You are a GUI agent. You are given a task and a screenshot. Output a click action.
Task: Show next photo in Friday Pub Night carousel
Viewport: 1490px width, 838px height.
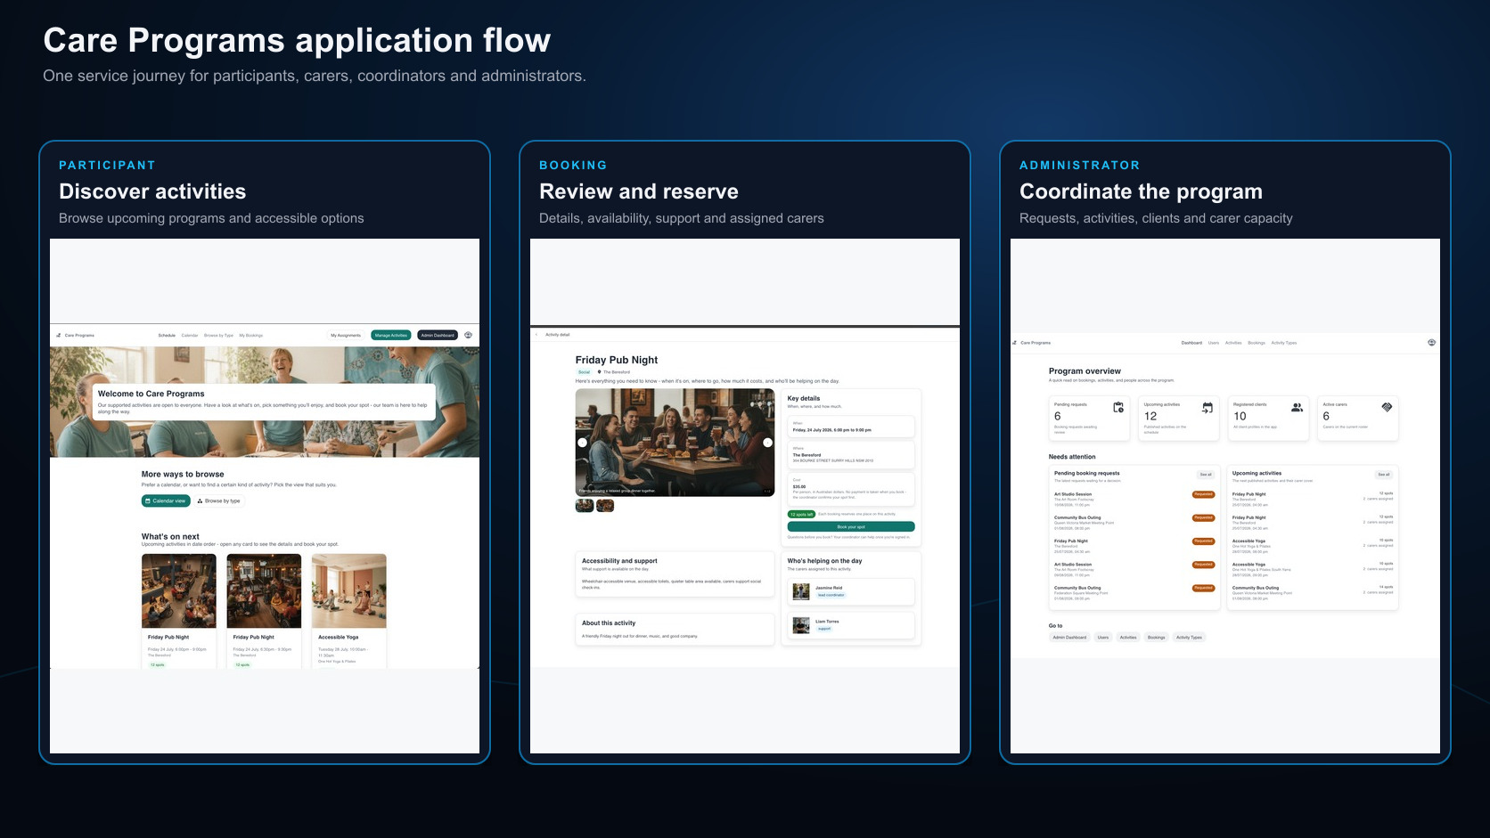click(767, 443)
